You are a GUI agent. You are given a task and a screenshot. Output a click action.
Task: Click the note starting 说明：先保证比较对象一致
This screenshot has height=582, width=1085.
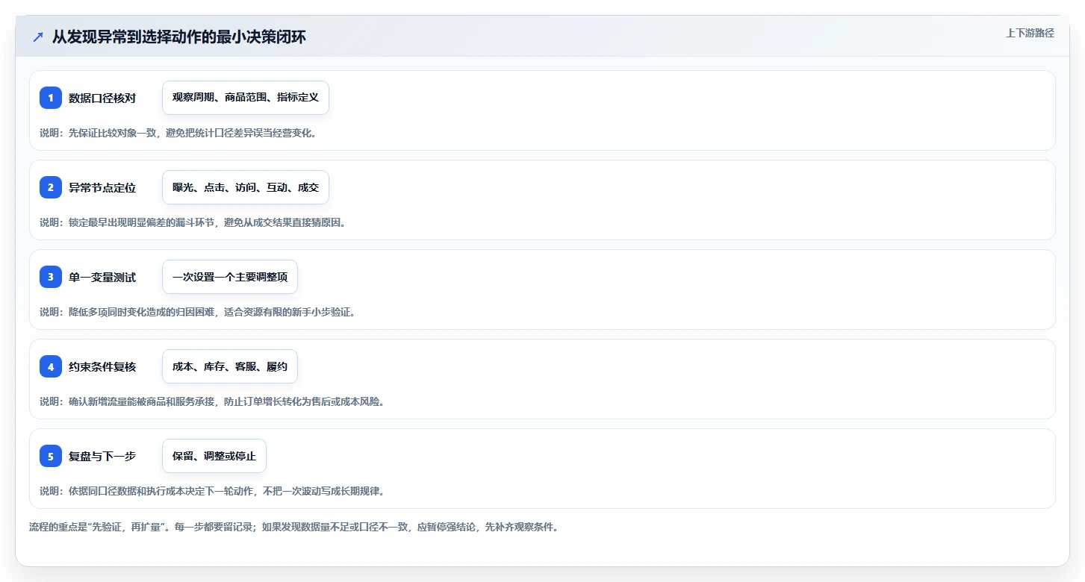[180, 133]
